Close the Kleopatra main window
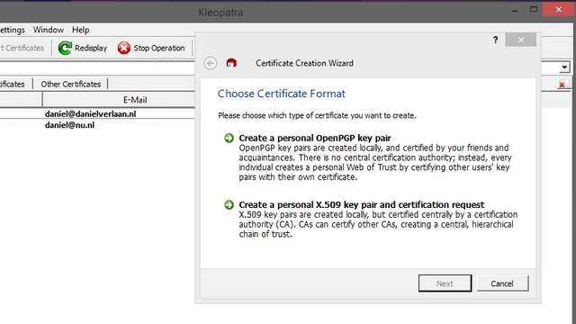The image size is (576, 324). 558,9
